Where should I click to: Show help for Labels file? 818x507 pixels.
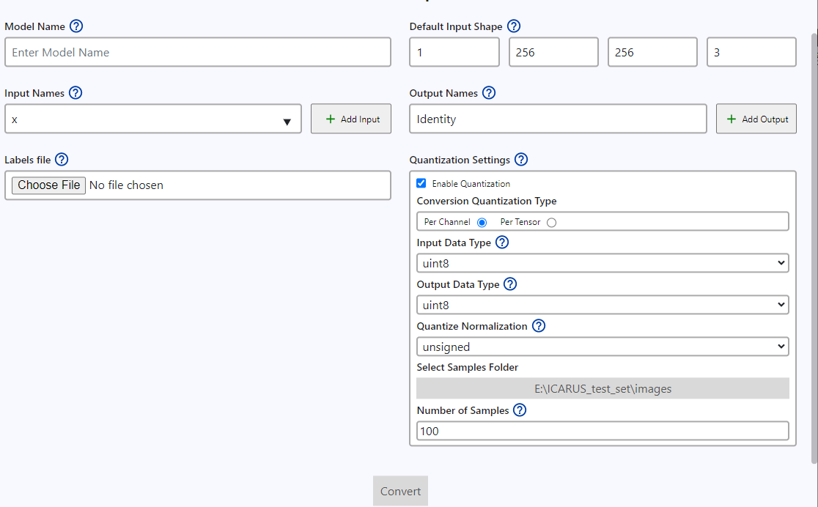pos(62,159)
